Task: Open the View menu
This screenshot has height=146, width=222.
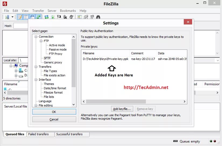Action: 25,11
